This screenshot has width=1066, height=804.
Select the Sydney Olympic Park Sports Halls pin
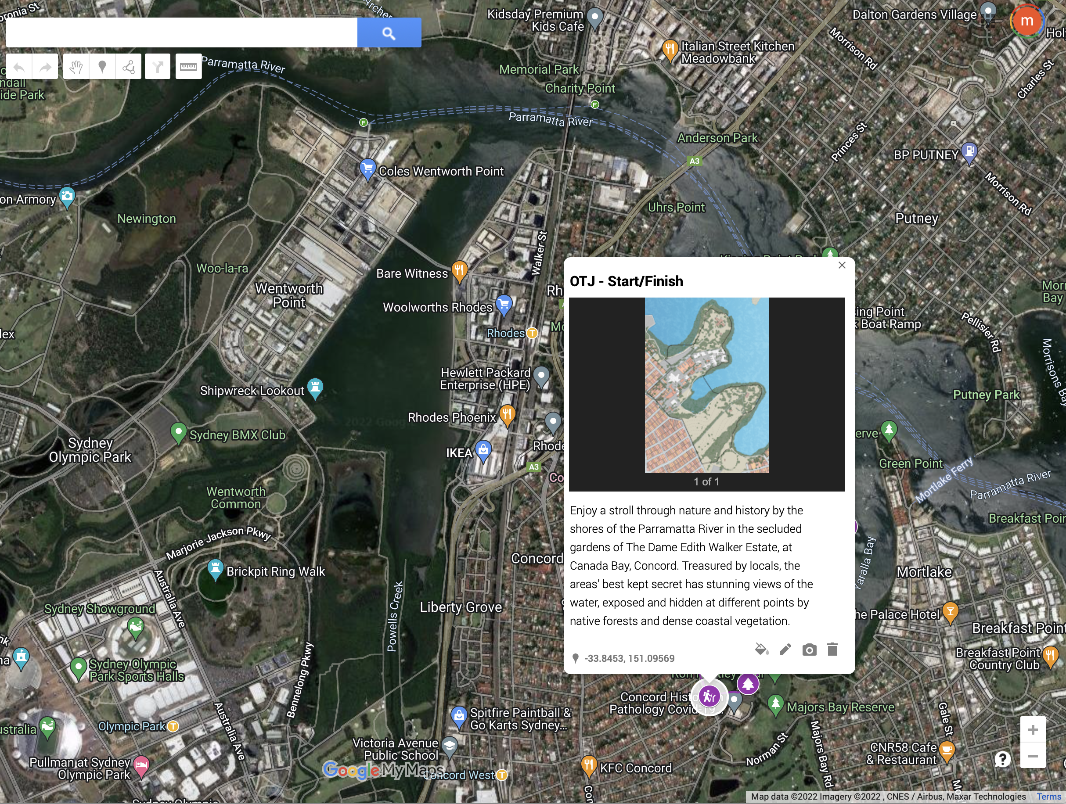click(78, 668)
